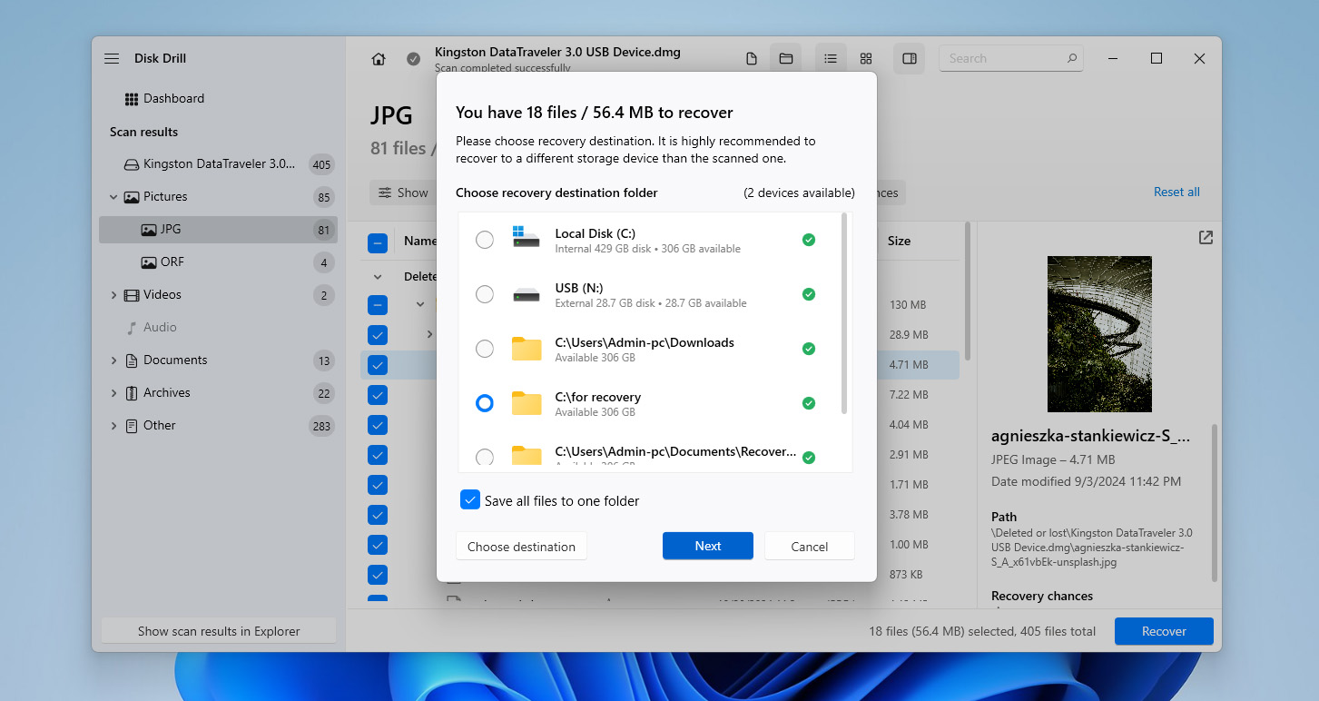The width and height of the screenshot is (1319, 701).
Task: Select ORF under Pictures
Action: (172, 262)
